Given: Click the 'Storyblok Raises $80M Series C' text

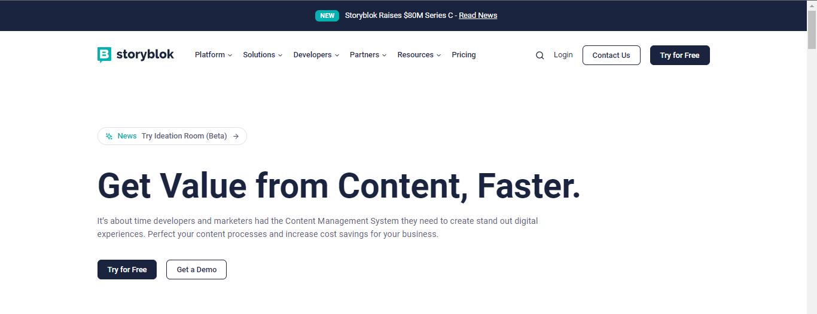Looking at the screenshot, I should tap(399, 16).
